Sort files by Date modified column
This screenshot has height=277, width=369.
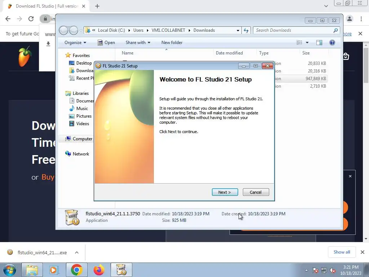click(235, 53)
